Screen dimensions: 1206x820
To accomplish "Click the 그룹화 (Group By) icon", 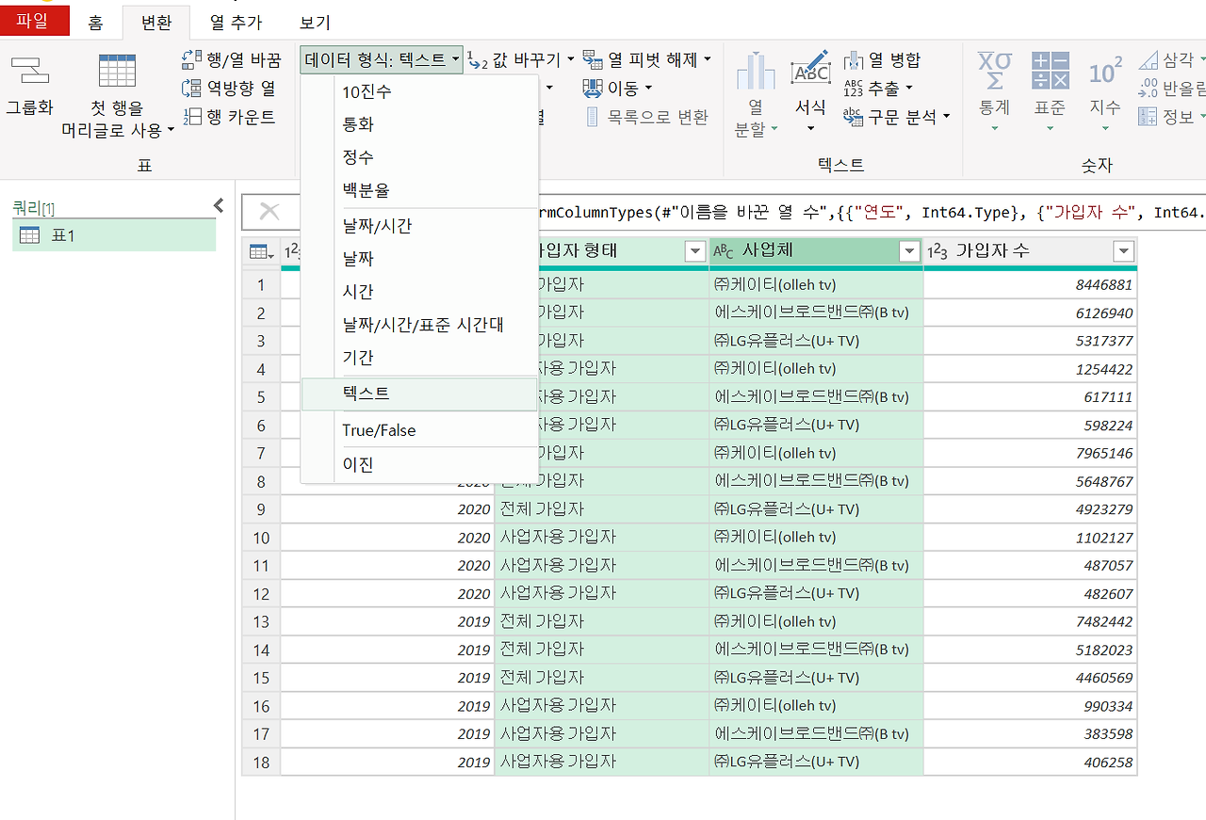I will [x=30, y=71].
